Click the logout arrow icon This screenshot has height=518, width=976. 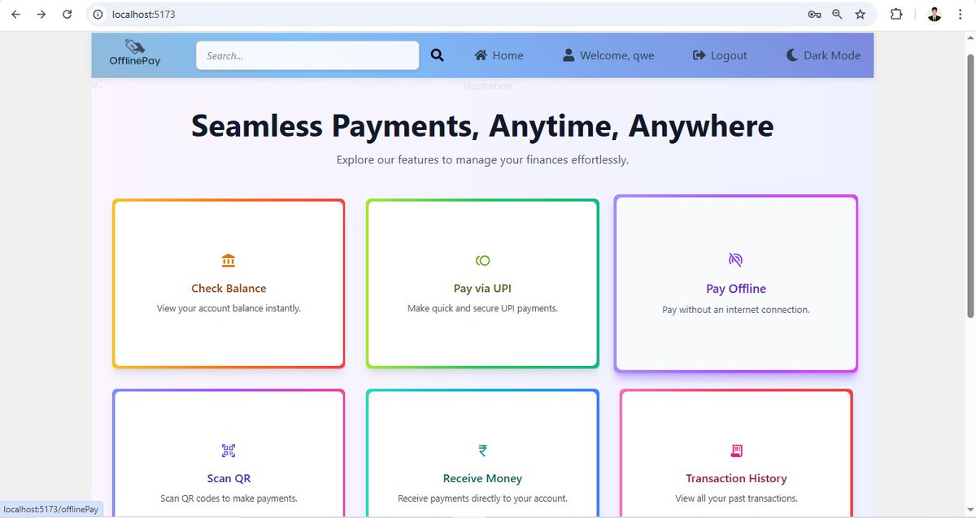(x=699, y=55)
